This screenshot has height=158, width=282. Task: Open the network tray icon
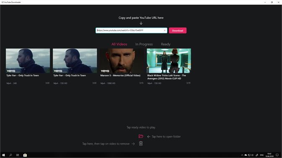click(249, 155)
